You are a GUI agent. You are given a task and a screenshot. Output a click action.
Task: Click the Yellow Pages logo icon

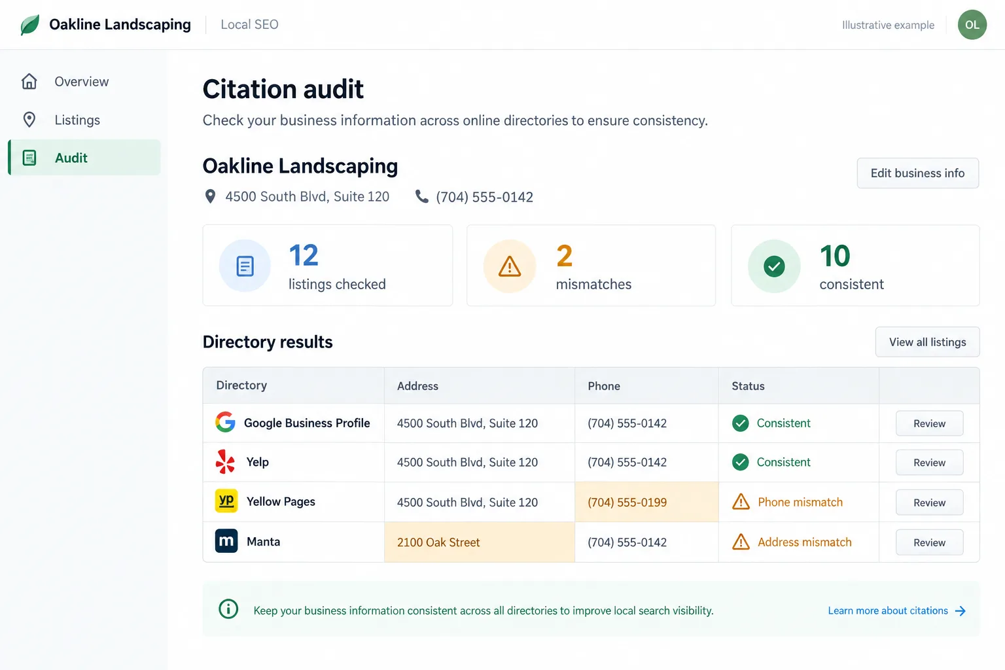[226, 501]
